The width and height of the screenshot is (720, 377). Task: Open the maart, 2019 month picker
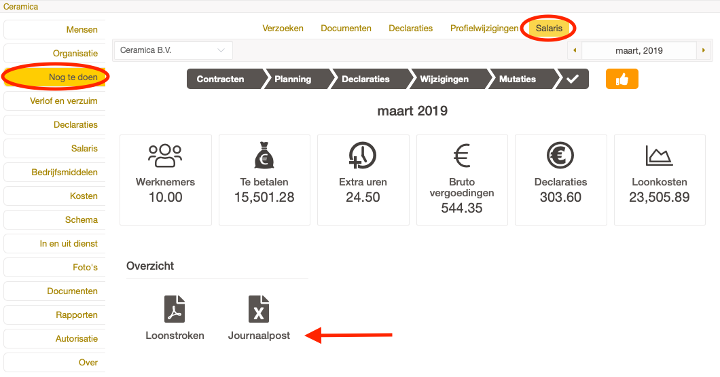pyautogui.click(x=638, y=50)
